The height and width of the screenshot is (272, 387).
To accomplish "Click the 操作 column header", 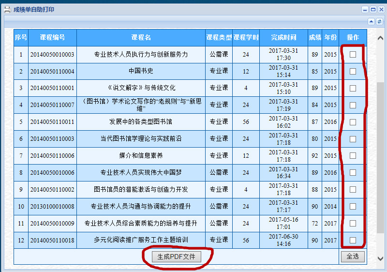I will [353, 38].
